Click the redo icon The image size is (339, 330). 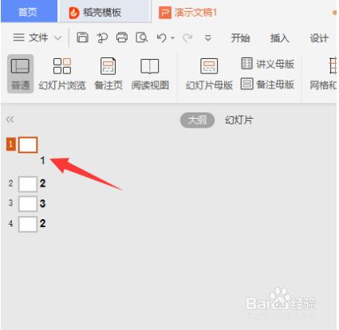187,38
